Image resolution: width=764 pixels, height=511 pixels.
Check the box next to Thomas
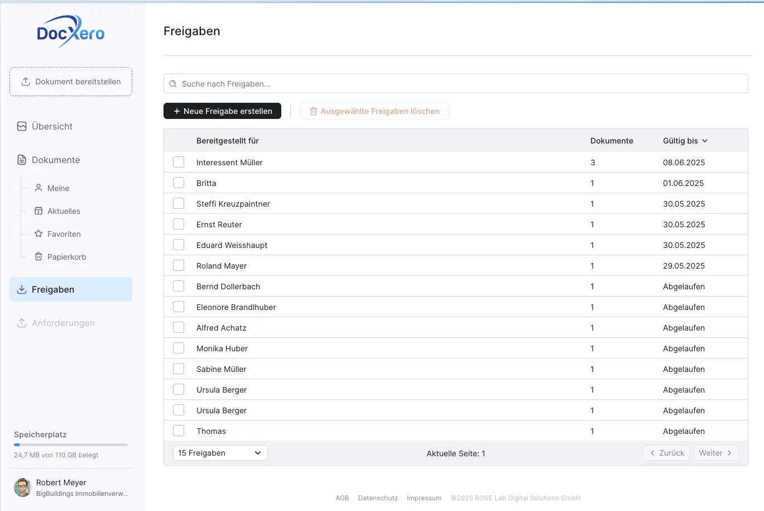179,431
